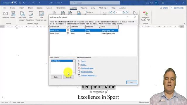Switch to the Insert tab
The height and width of the screenshot is (105, 187).
tap(22, 8)
